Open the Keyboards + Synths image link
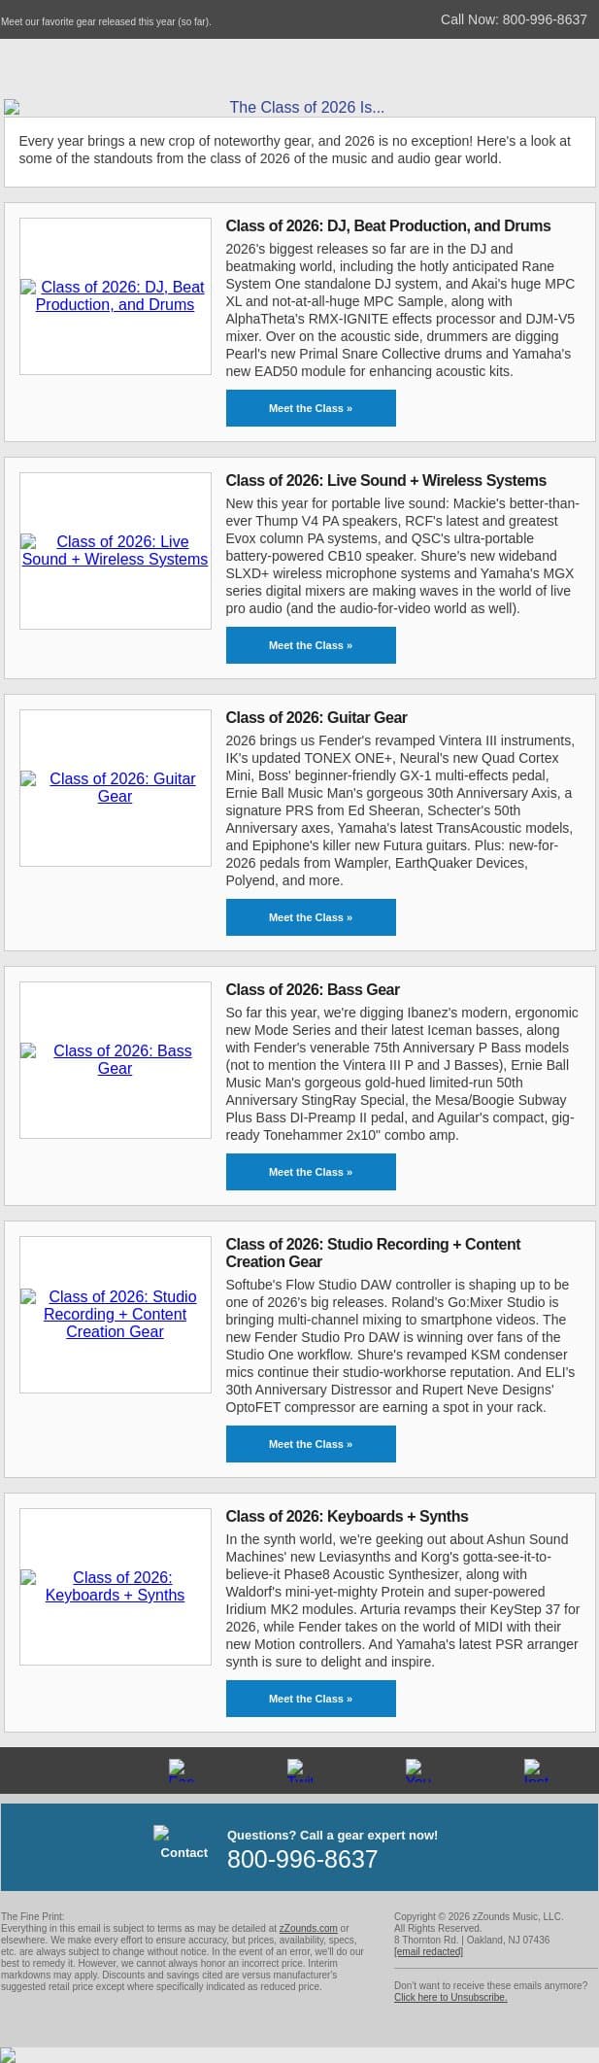The image size is (599, 2063). (115, 1586)
